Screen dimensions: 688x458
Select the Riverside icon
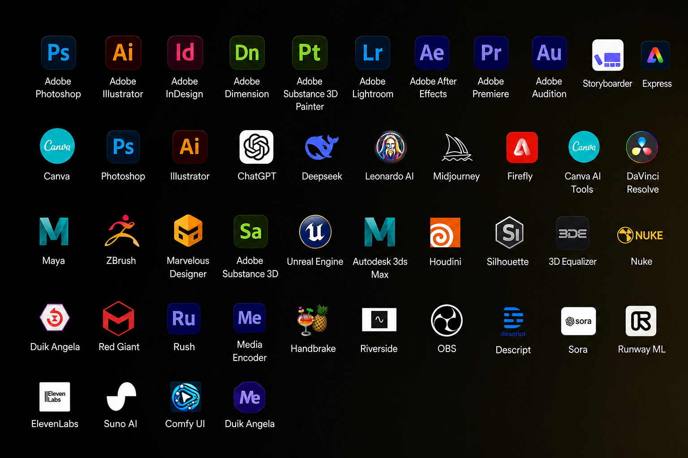(379, 320)
